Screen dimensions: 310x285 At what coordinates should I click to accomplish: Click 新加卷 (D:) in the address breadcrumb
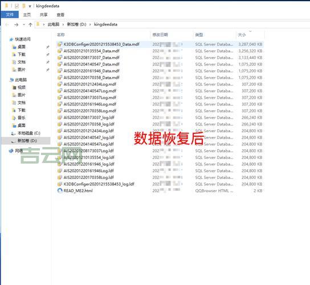click(76, 25)
